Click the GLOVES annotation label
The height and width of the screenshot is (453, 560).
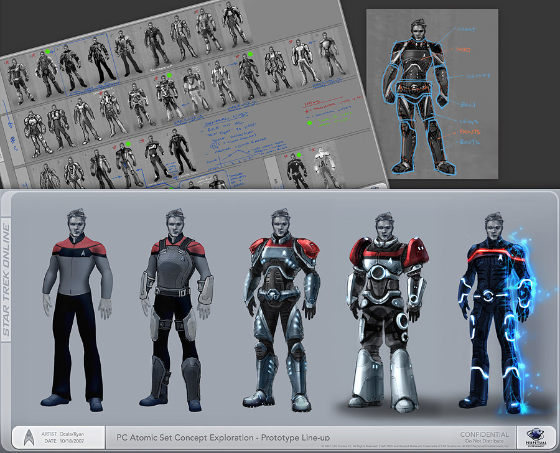tap(478, 76)
